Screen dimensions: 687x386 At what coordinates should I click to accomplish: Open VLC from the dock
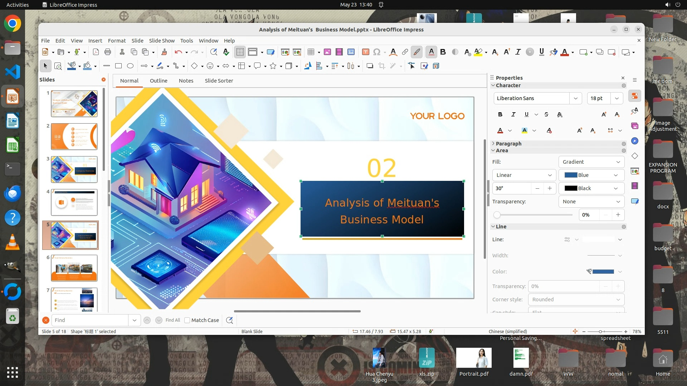[13, 242]
